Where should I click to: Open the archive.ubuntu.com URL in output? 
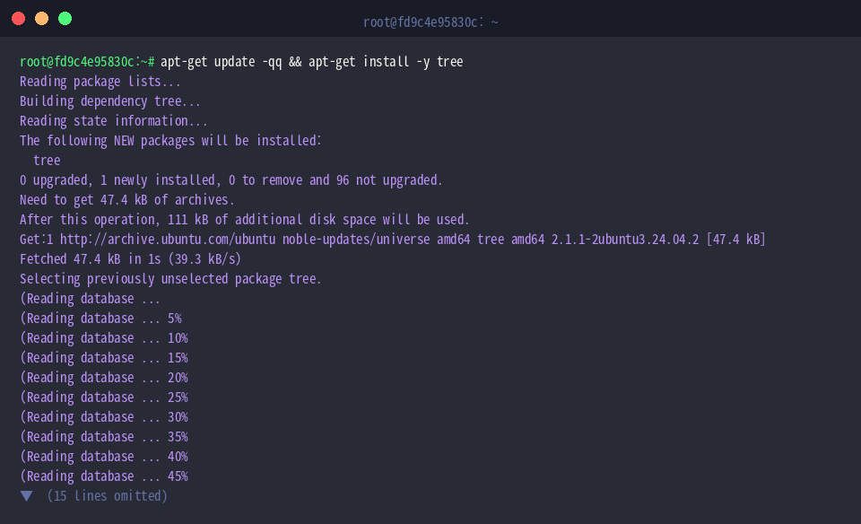pos(168,240)
